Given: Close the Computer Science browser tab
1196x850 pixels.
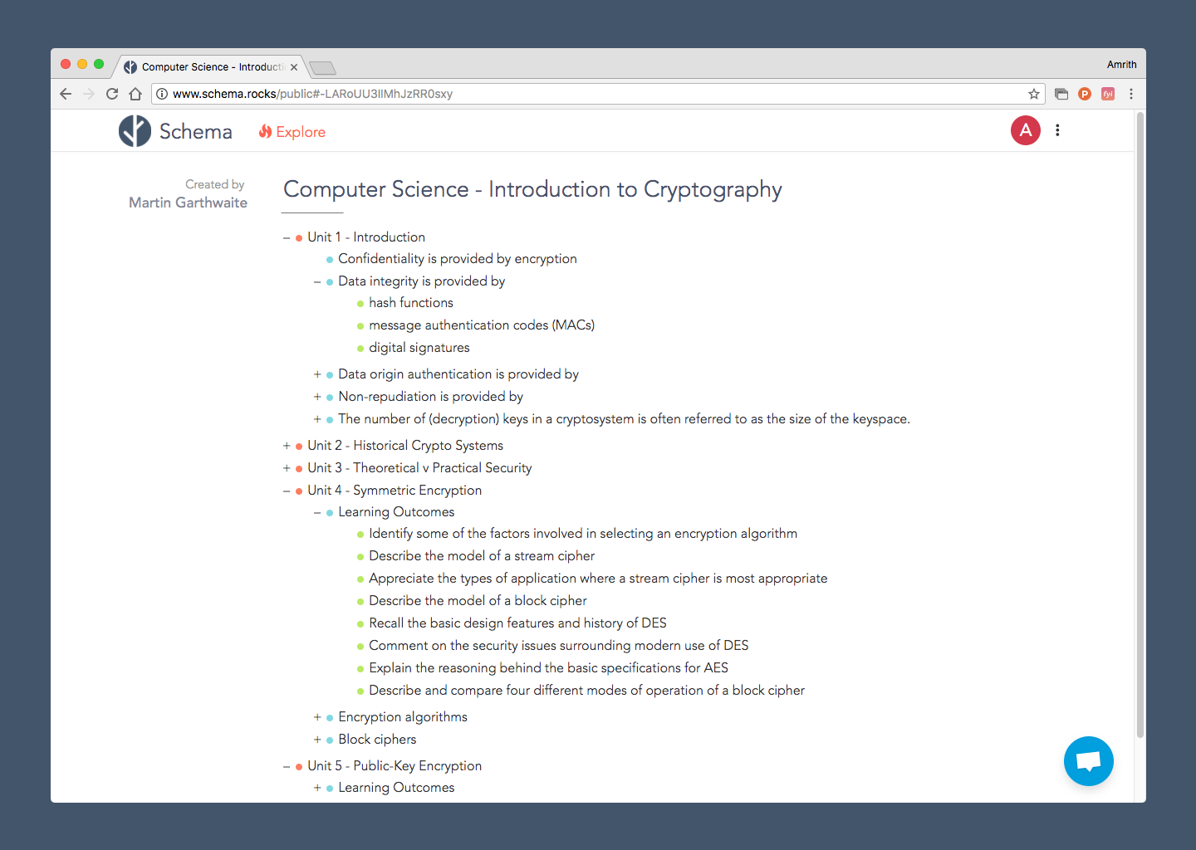Looking at the screenshot, I should click(x=294, y=67).
